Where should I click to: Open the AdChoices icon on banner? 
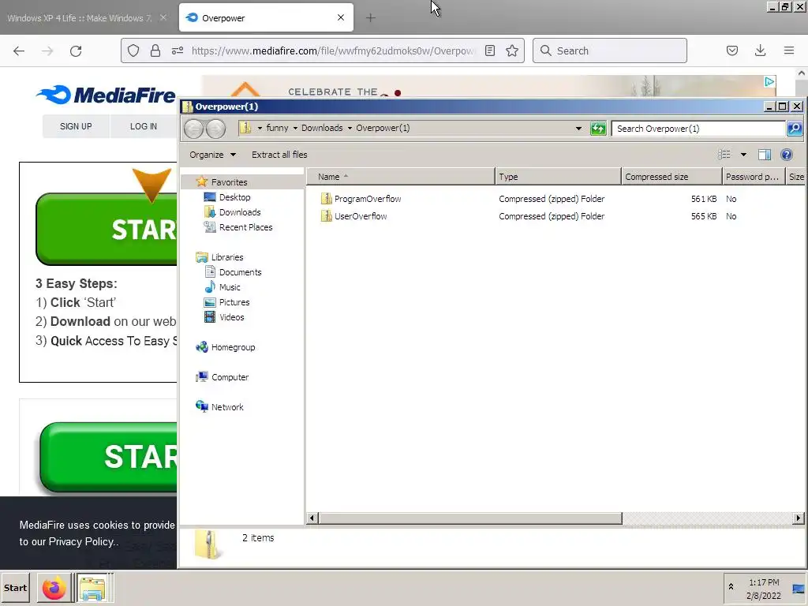769,81
